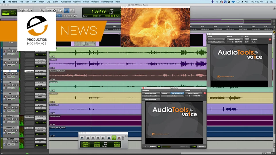This screenshot has width=276, height=155.
Task: Toggle USE IN PLAYLIST in AudioSuite
Action: (177, 93)
